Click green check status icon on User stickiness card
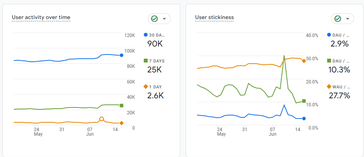364x157 pixels. [338, 19]
